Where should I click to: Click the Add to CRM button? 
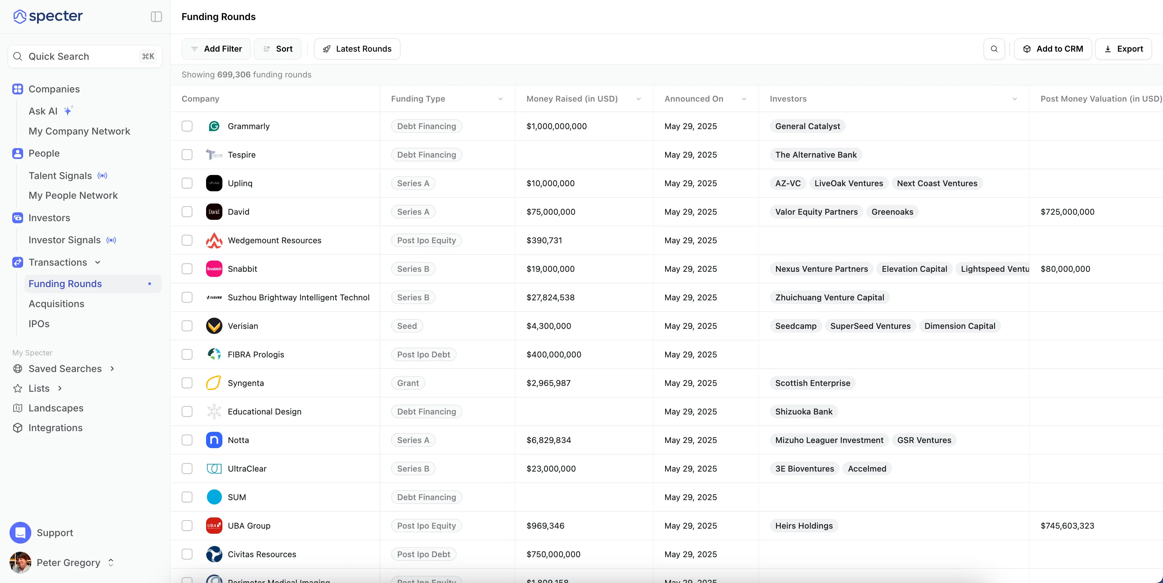coord(1053,49)
